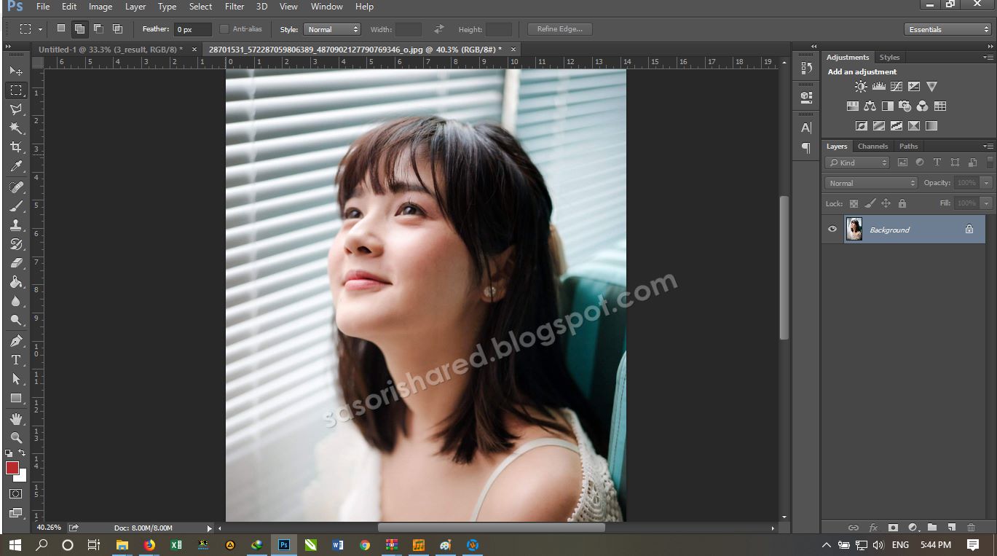Select the Paint Bucket tool
Image resolution: width=997 pixels, height=556 pixels.
tap(16, 282)
